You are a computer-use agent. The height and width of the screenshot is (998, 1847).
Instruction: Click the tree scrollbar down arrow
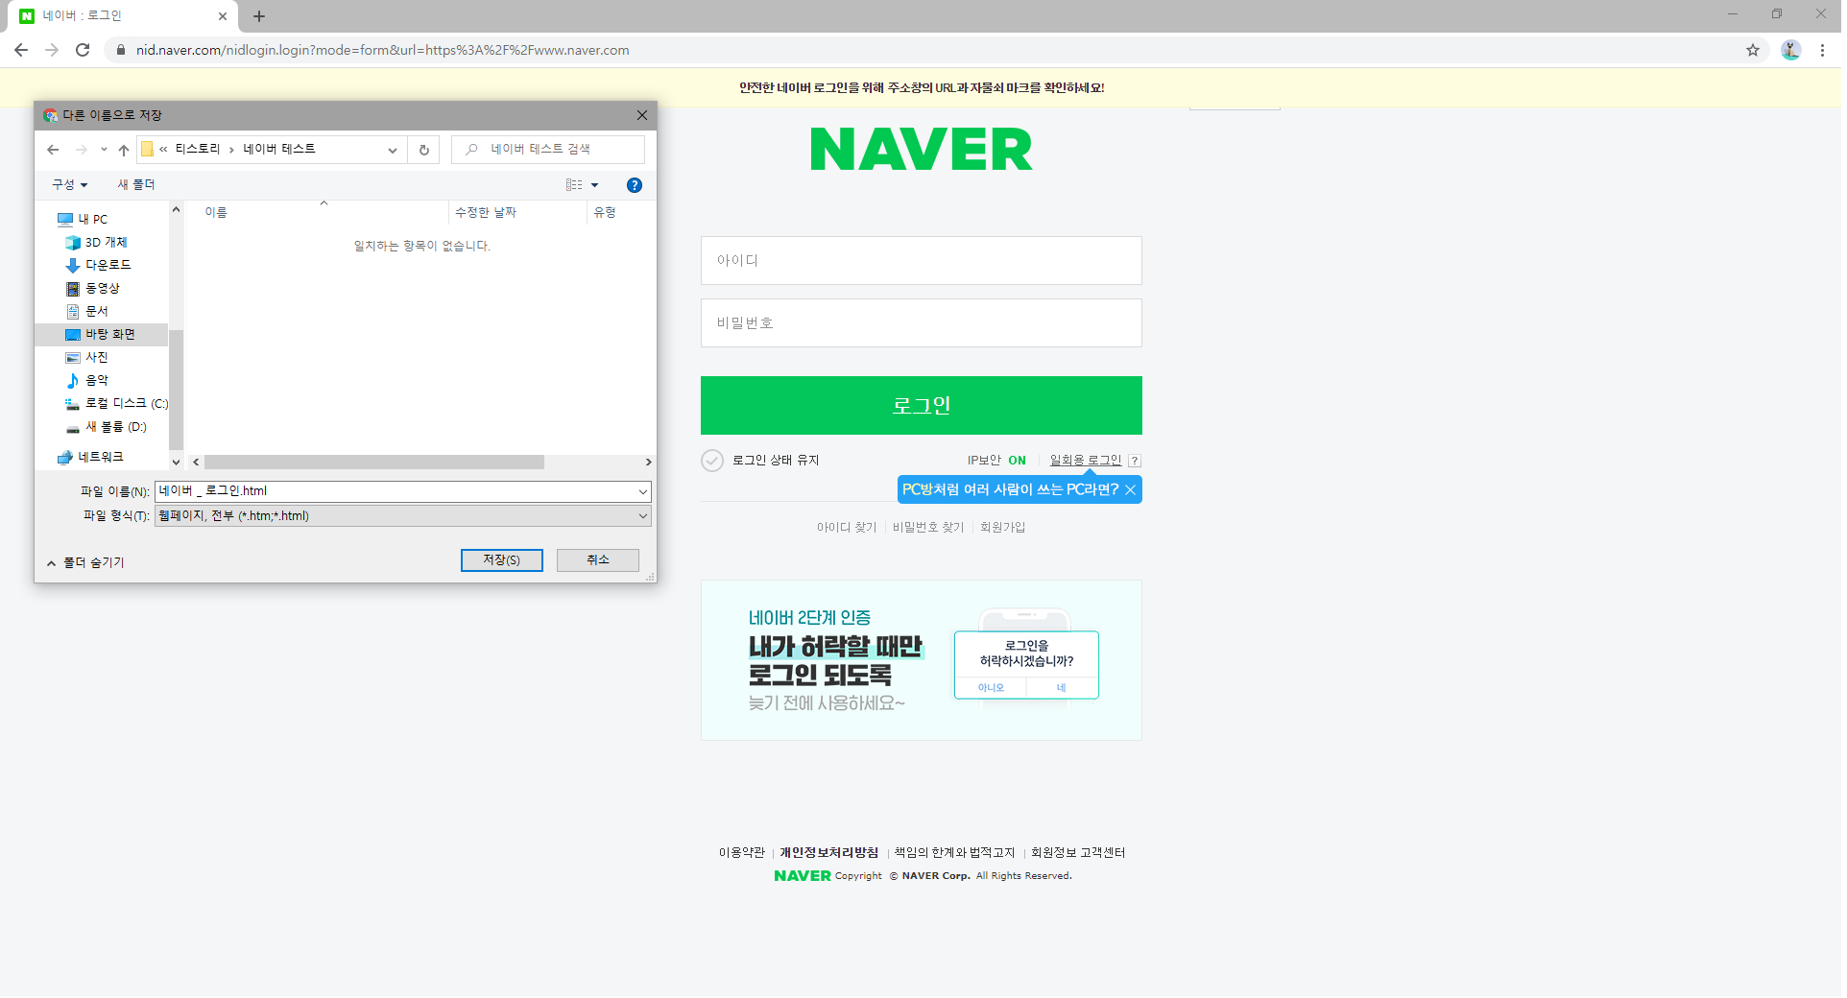(x=176, y=462)
